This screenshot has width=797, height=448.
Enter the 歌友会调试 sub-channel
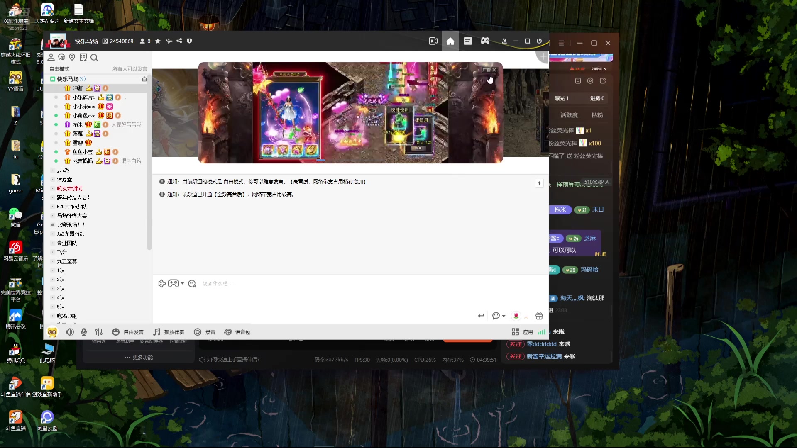pos(69,188)
